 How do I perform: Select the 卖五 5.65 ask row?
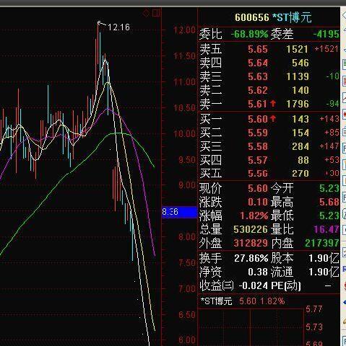point(269,49)
